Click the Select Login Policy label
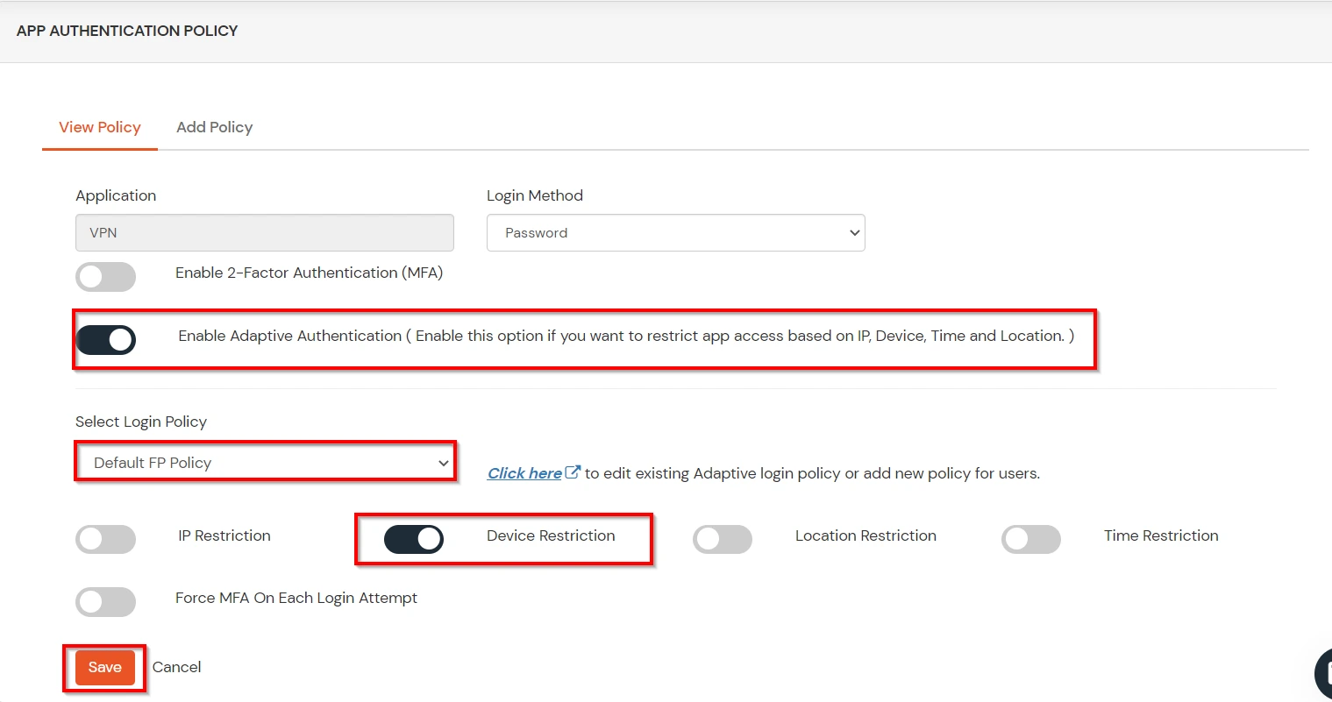Viewport: 1332px width, 702px height. (x=141, y=422)
